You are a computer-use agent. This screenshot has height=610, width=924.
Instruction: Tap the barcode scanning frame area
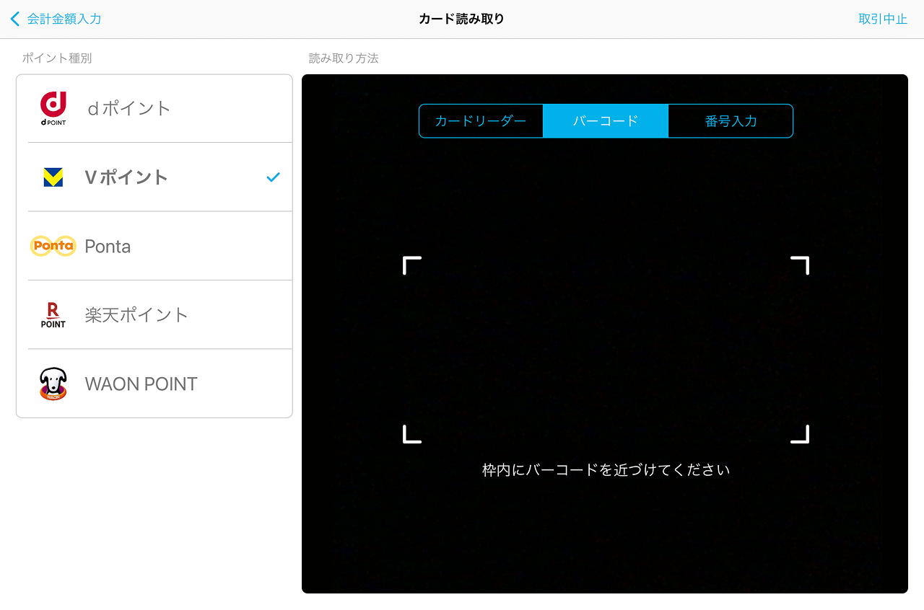pyautogui.click(x=606, y=350)
